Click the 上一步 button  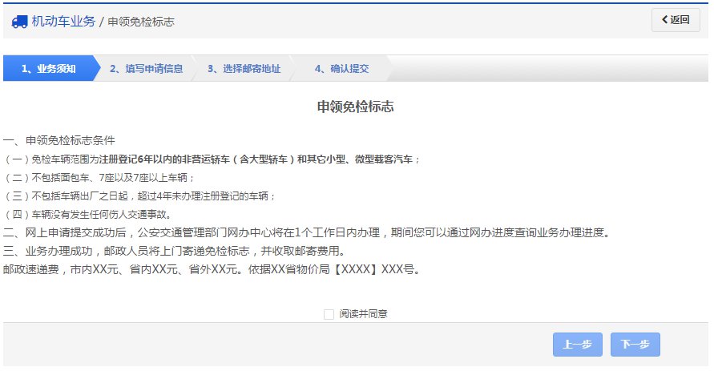(578, 344)
